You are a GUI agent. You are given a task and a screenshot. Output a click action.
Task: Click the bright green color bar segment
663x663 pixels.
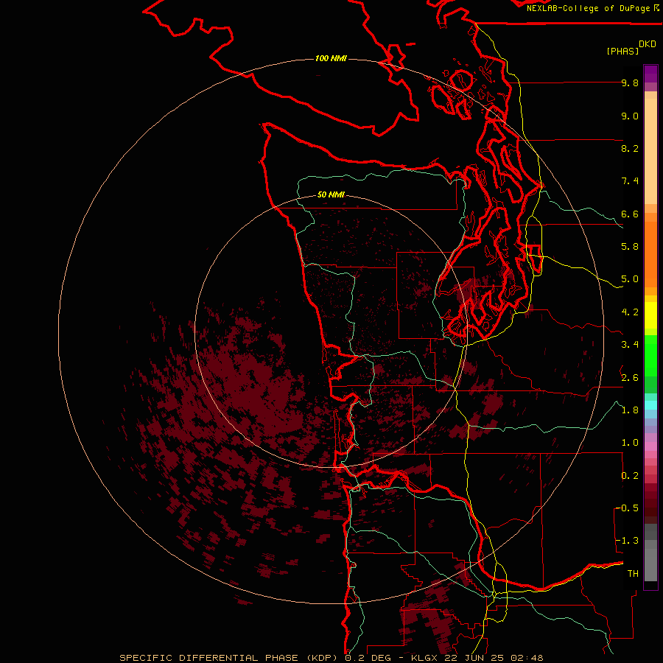tap(650, 356)
